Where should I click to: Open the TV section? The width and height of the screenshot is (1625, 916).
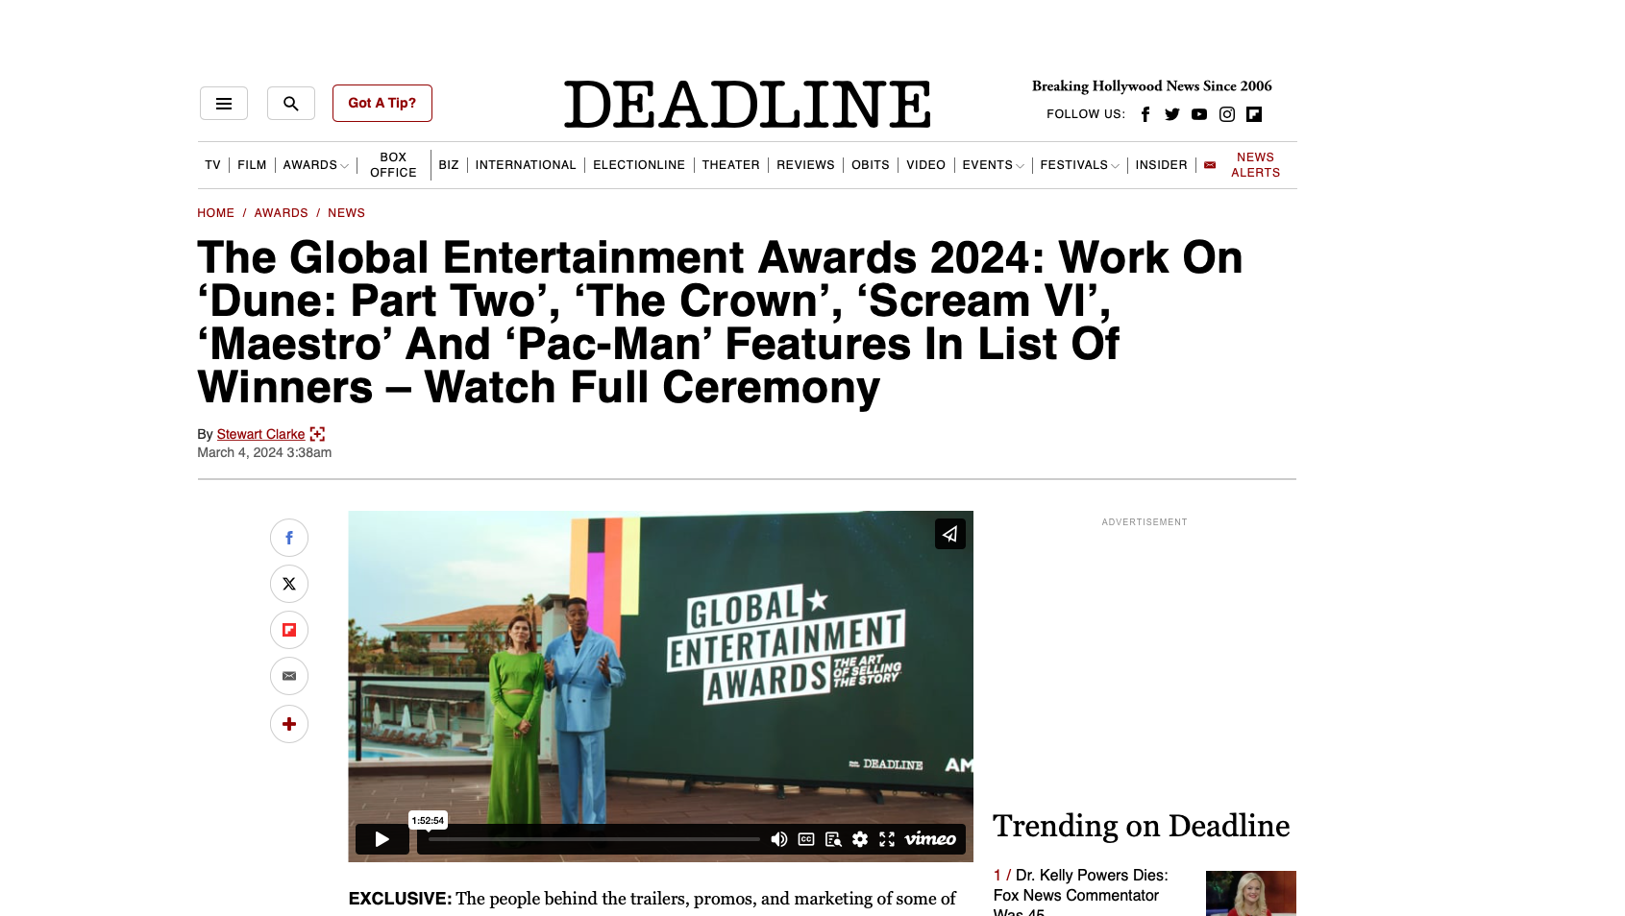(212, 165)
